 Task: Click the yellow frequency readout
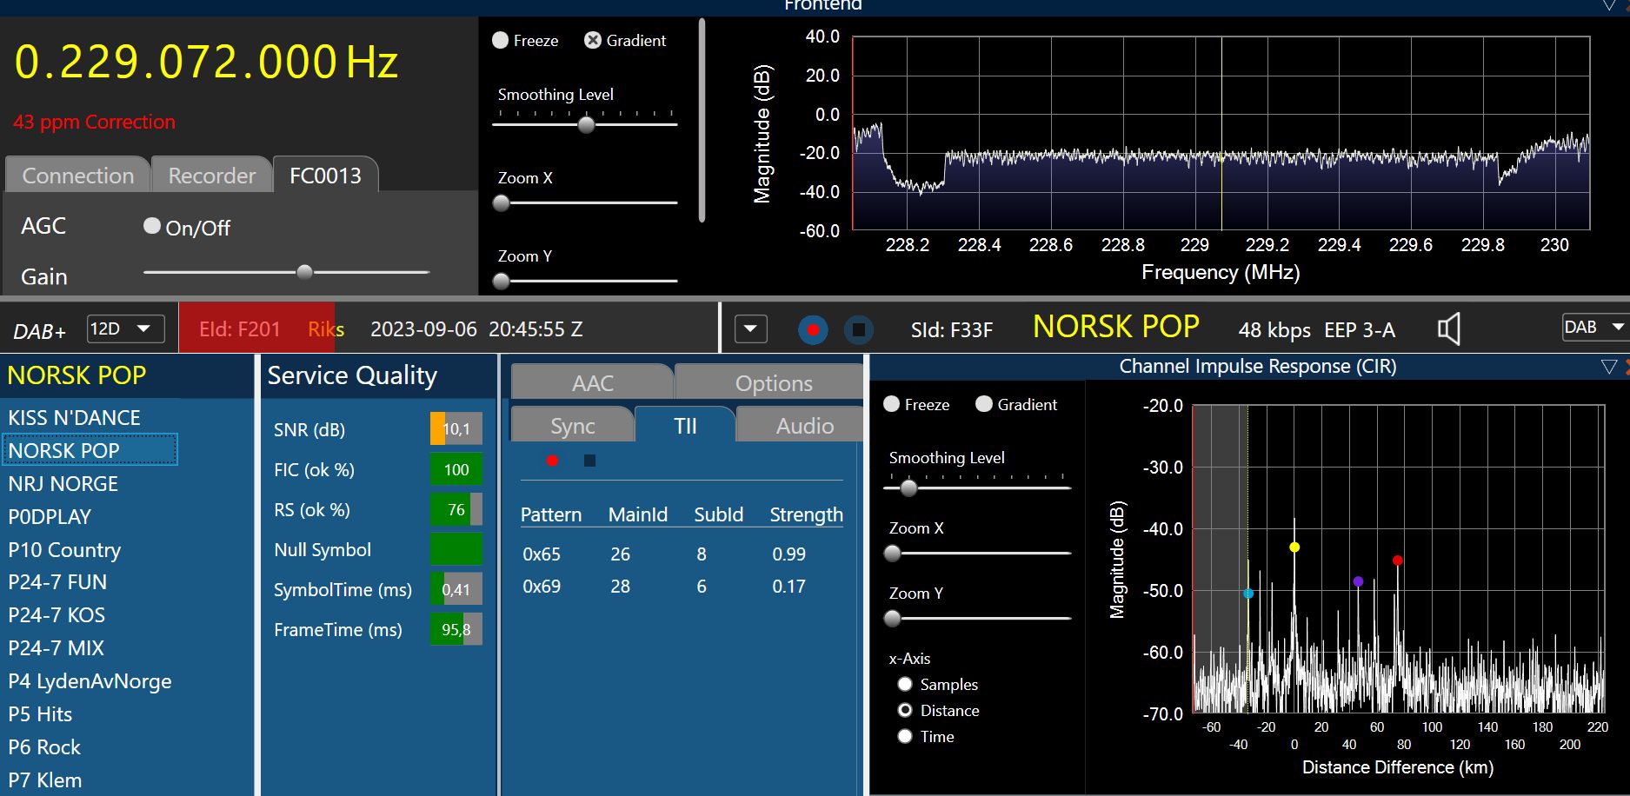206,63
